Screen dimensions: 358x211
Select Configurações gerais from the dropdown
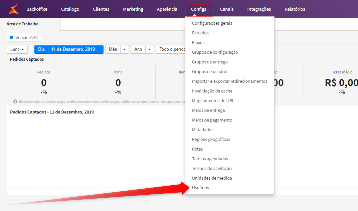(x=212, y=23)
